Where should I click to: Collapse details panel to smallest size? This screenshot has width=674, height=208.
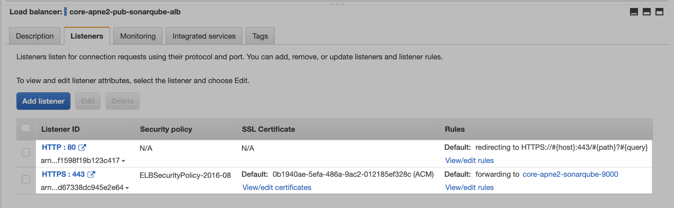(634, 12)
